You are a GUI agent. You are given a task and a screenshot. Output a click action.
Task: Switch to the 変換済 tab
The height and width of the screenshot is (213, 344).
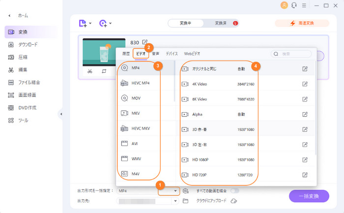pyautogui.click(x=221, y=23)
